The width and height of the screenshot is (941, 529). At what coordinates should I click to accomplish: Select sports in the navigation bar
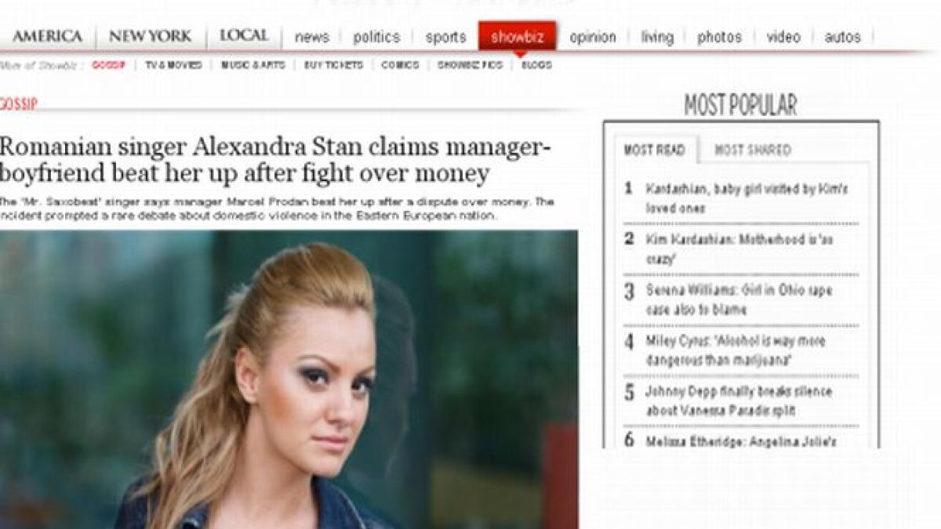click(x=445, y=37)
